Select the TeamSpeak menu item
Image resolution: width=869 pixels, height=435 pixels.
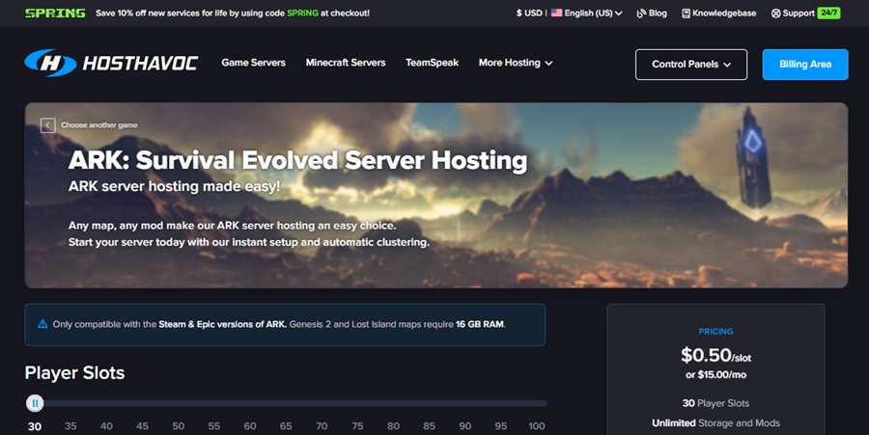pos(432,63)
